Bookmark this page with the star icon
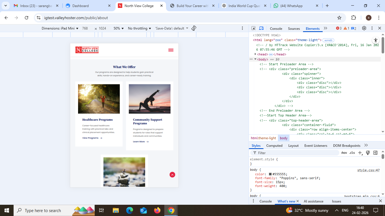Viewport: 385px width, 216px height. [x=339, y=18]
